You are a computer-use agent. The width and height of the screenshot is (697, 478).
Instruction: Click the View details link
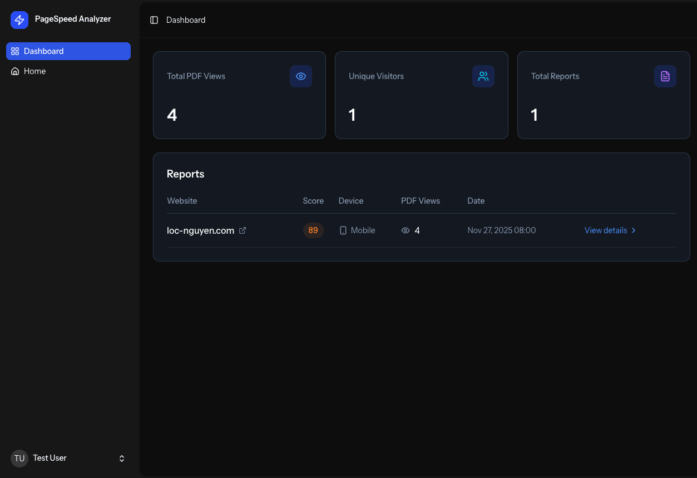[605, 230]
